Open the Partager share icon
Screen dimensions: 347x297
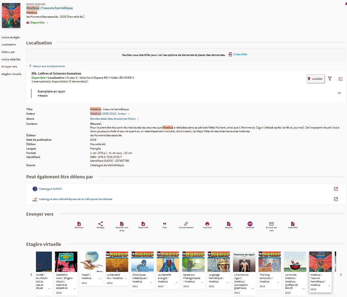click(x=100, y=224)
